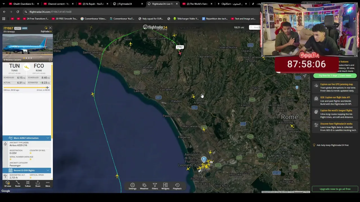This screenshot has width=360, height=202.
Task: Click the yellow plane near Maccarese
Action: [x=204, y=129]
